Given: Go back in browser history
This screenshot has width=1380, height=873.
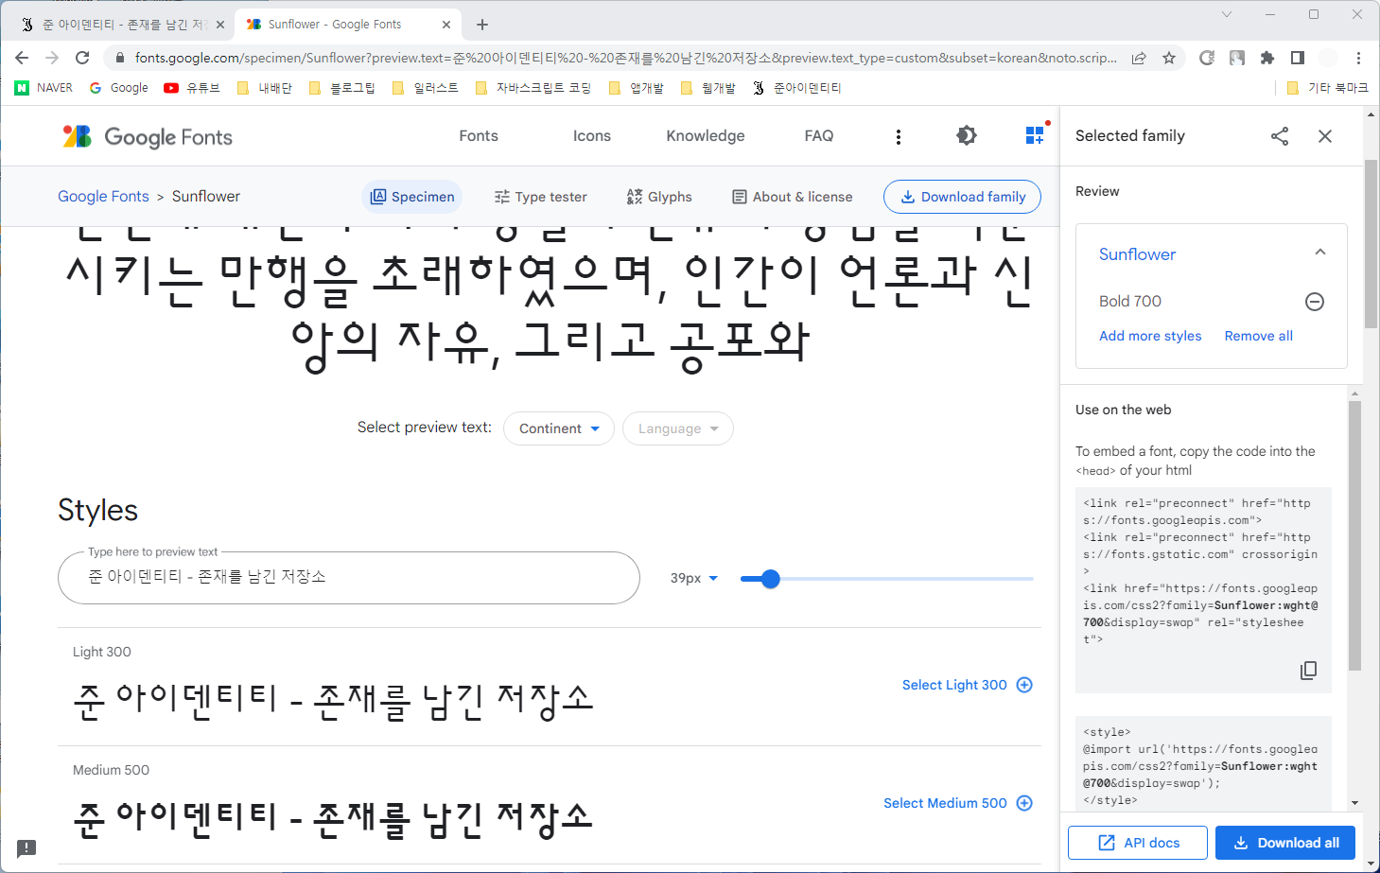Looking at the screenshot, I should point(22,58).
